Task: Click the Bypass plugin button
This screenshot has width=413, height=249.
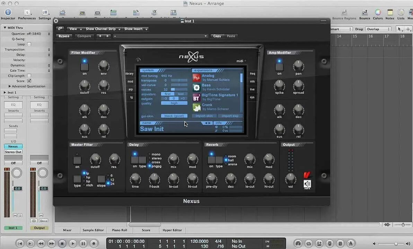Action: [x=64, y=36]
